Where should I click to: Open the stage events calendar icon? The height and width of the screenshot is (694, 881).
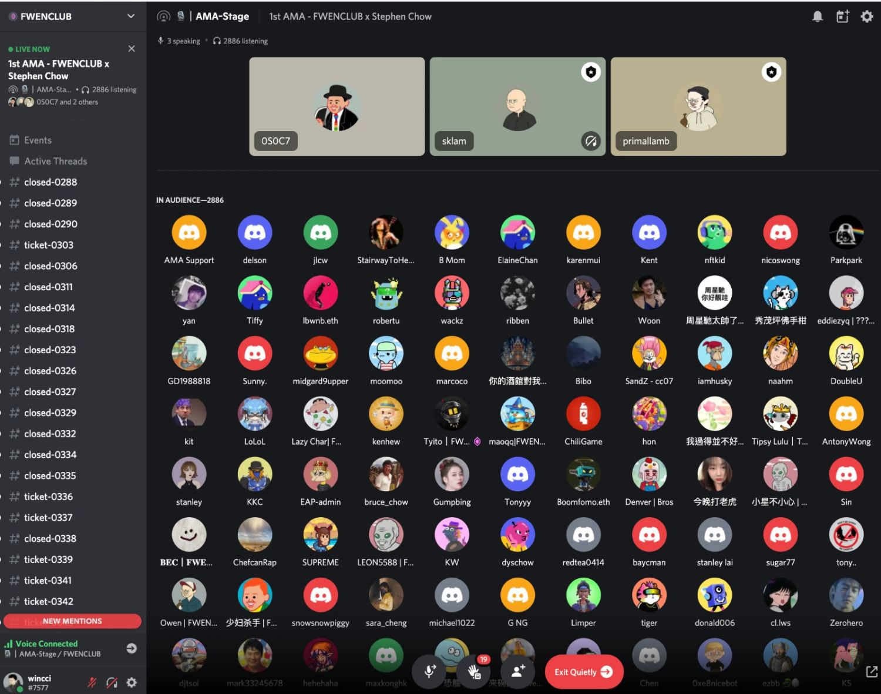pyautogui.click(x=842, y=16)
